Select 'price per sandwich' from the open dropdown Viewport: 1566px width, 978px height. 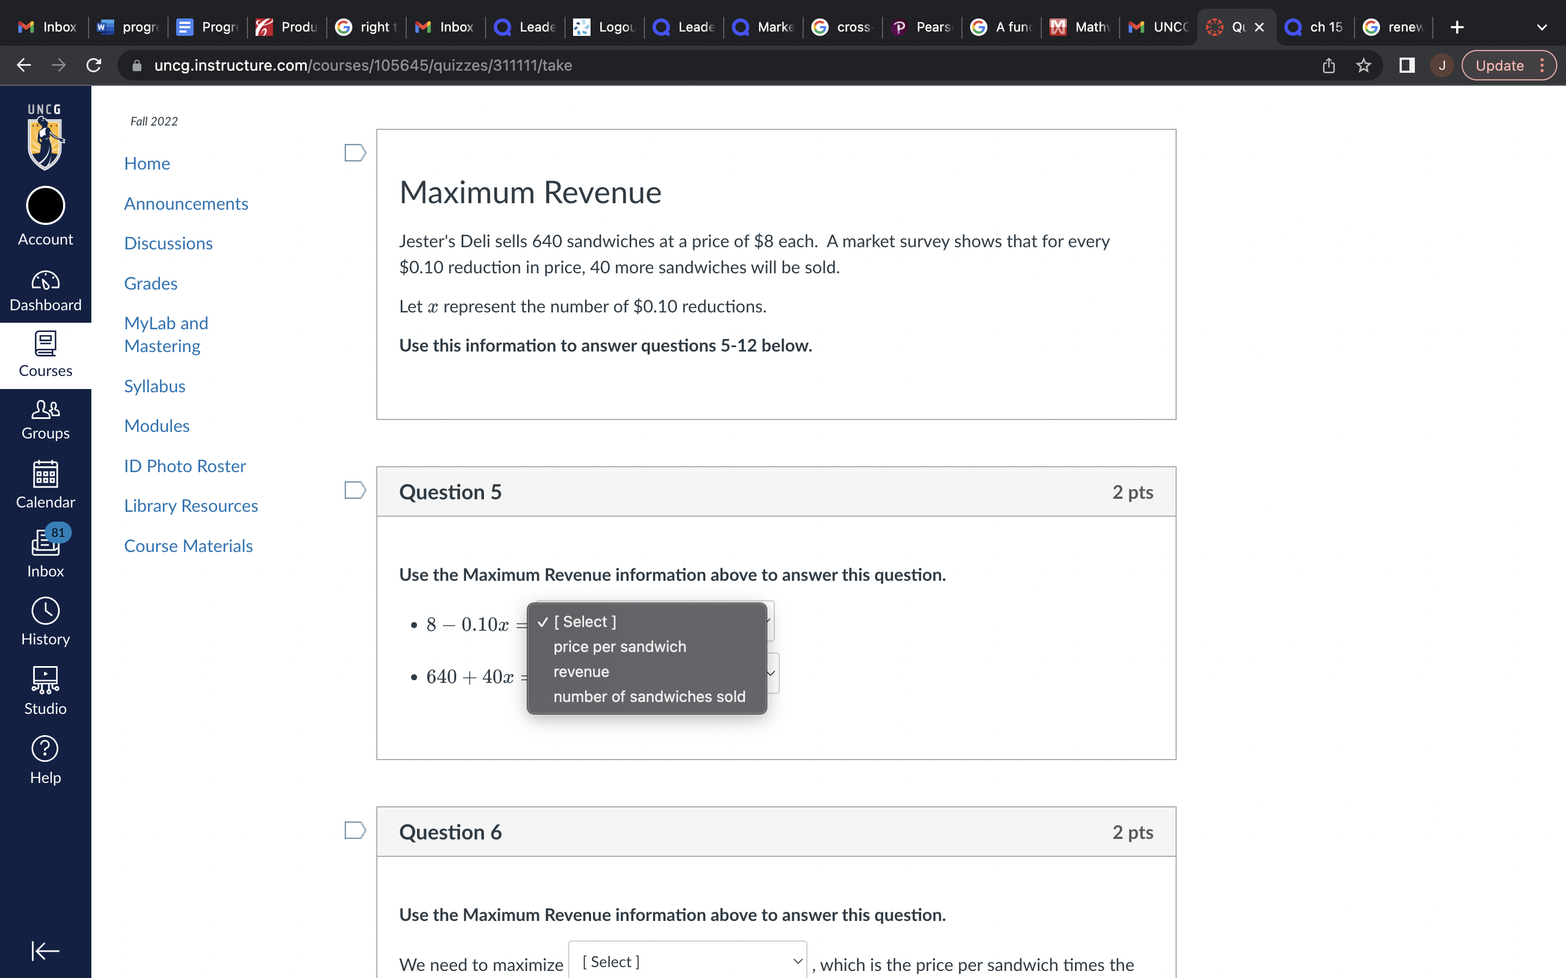pyautogui.click(x=619, y=646)
